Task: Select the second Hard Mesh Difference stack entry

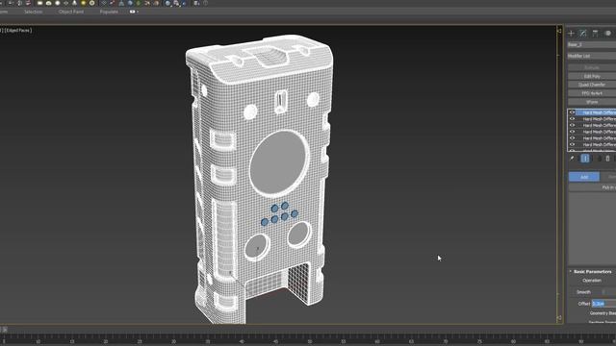Action: 596,119
